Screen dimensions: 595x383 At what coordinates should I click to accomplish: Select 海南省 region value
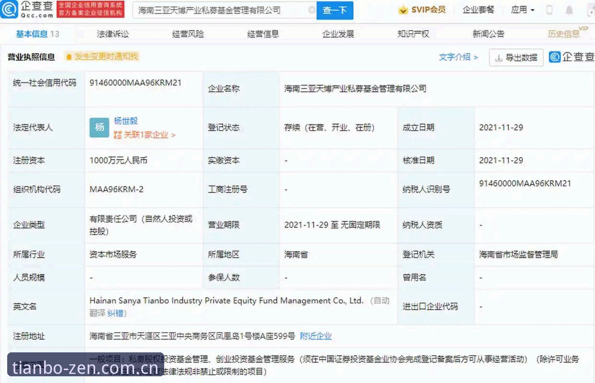coord(296,255)
